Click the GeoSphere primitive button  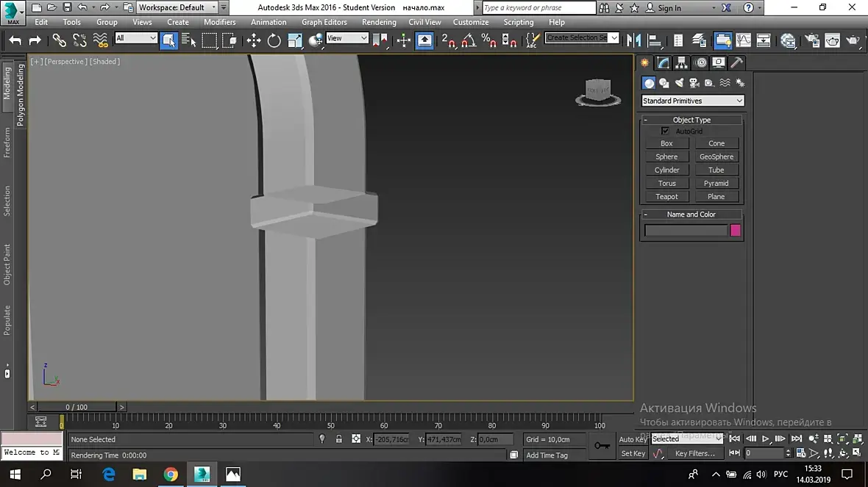[716, 157]
